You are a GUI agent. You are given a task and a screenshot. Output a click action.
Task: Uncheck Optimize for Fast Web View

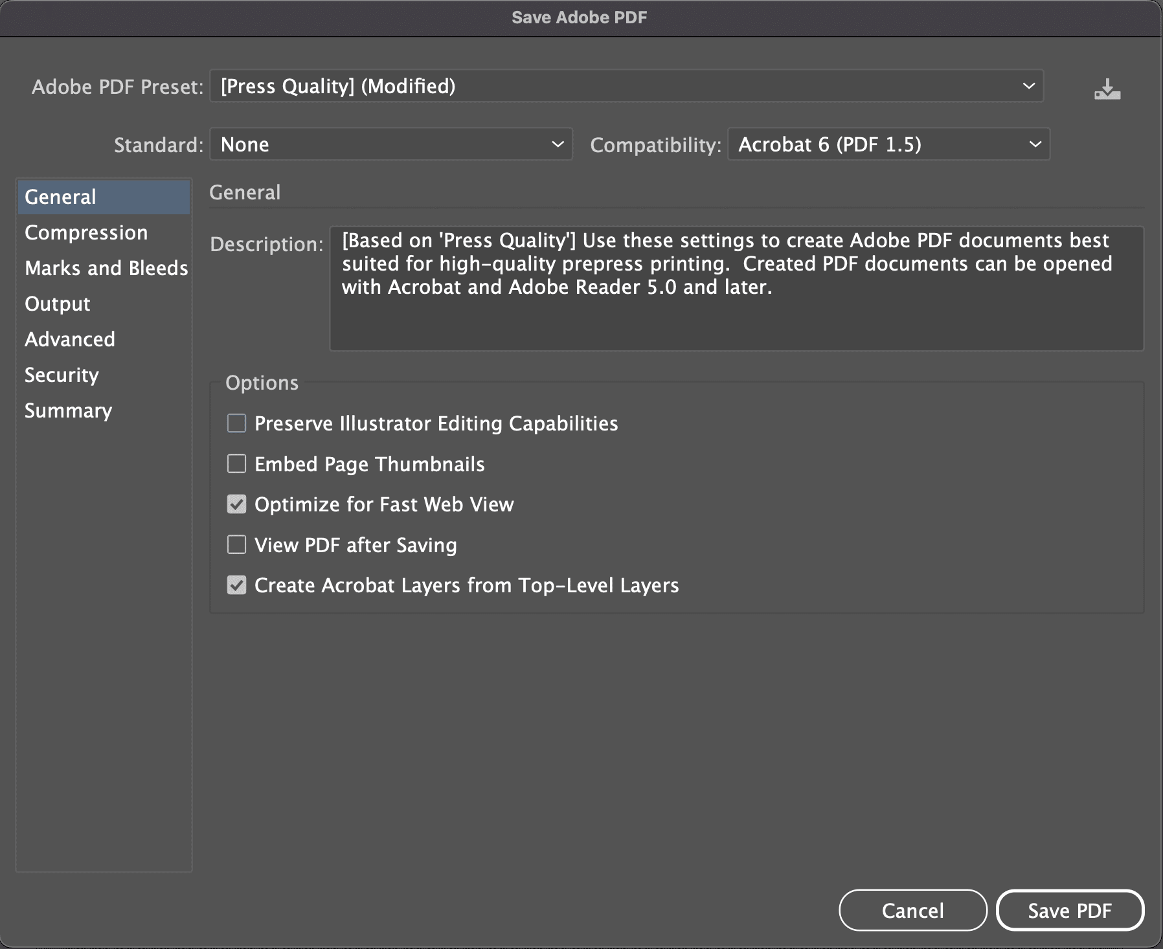236,504
